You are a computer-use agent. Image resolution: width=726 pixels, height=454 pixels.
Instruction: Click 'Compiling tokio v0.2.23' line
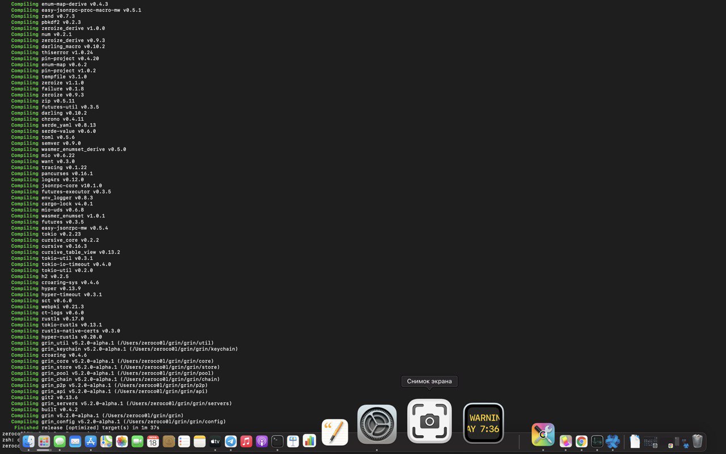pos(46,234)
